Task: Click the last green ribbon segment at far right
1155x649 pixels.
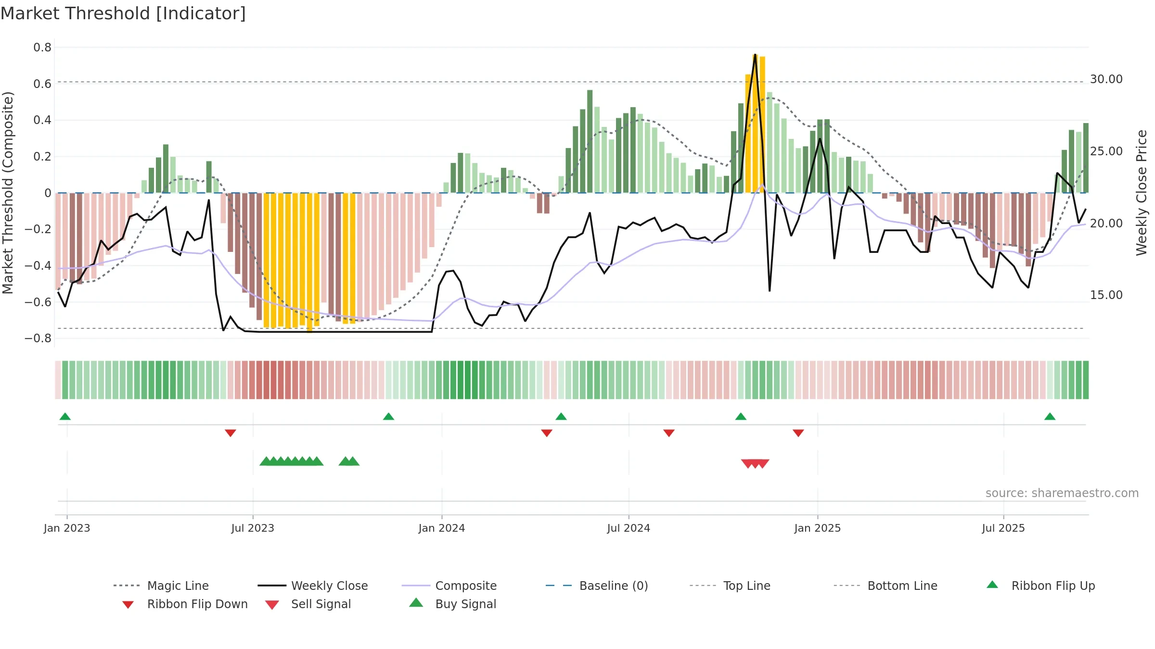Action: (1086, 380)
